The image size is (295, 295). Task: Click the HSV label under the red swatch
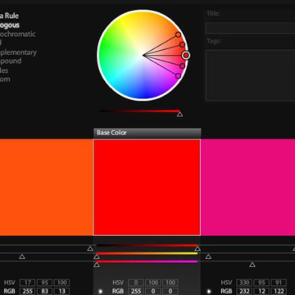118,283
